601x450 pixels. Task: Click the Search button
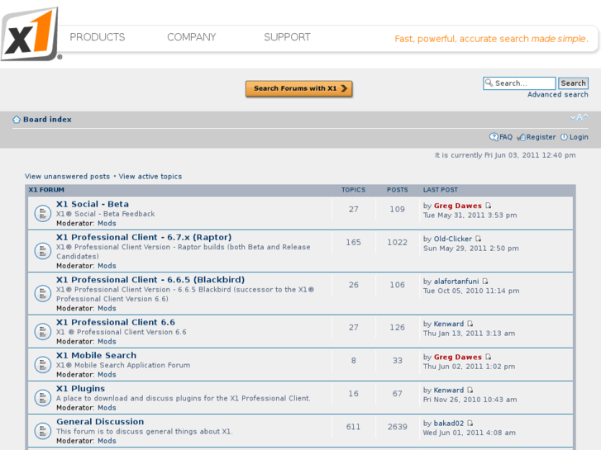click(573, 83)
